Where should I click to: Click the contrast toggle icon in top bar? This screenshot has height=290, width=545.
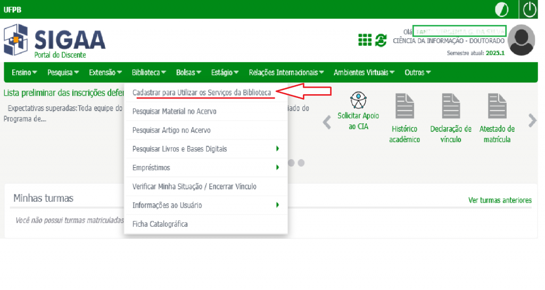(501, 10)
